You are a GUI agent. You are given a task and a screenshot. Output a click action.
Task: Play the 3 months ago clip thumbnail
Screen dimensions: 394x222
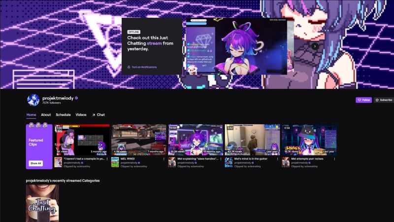coord(82,140)
